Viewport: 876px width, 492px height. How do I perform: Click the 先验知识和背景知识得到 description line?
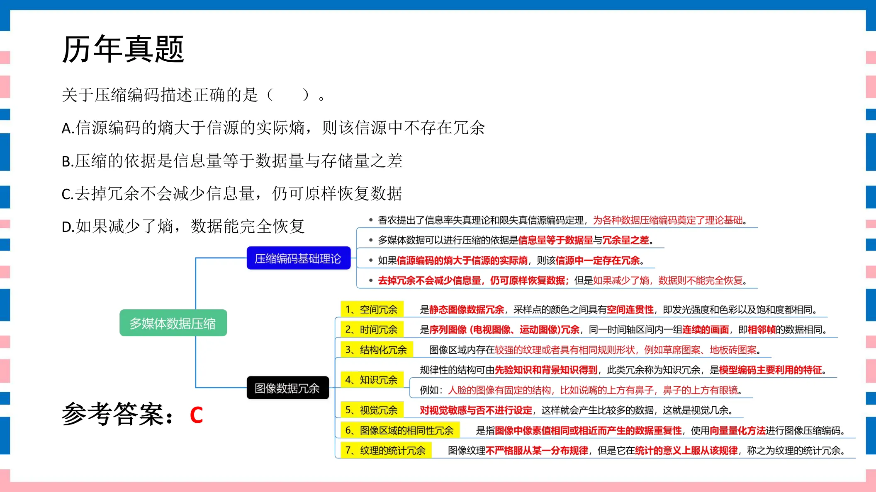pyautogui.click(x=624, y=370)
